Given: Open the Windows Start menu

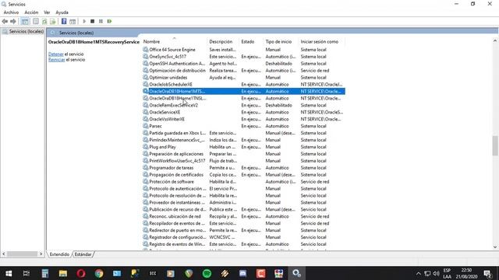Looking at the screenshot, I should point(9,273).
